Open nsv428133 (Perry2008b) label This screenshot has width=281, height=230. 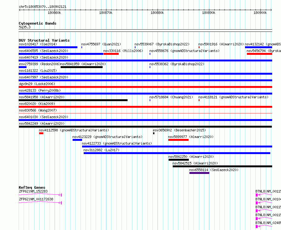point(40,90)
